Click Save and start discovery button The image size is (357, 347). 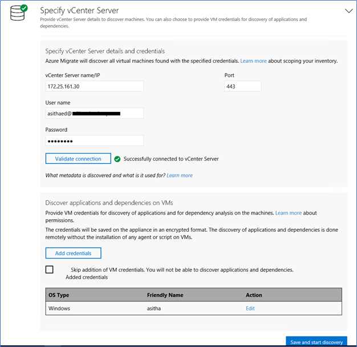tap(317, 342)
